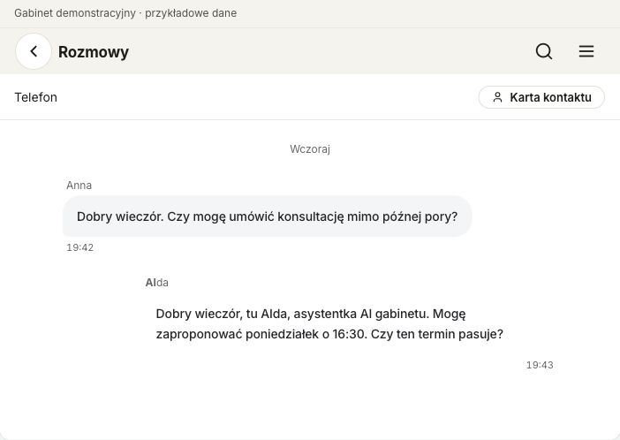The width and height of the screenshot is (620, 440).
Task: Click the sender name Anna
Action: (x=79, y=186)
